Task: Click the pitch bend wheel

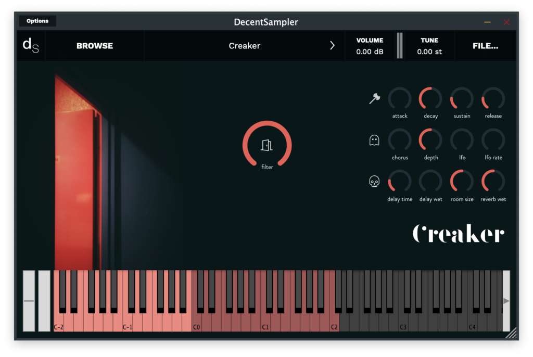Action: coord(29,301)
